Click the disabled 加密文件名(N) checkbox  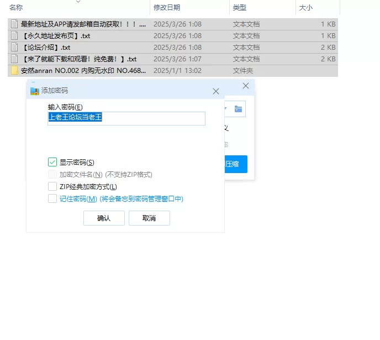pos(52,174)
